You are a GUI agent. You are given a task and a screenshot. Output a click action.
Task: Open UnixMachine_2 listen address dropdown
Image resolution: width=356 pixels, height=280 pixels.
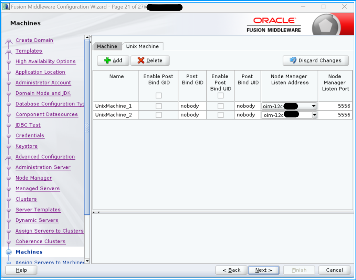click(x=314, y=115)
